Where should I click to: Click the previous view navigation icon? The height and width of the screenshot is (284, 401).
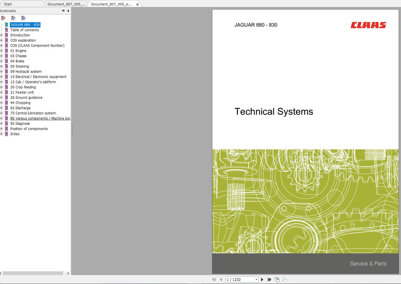tap(277, 279)
